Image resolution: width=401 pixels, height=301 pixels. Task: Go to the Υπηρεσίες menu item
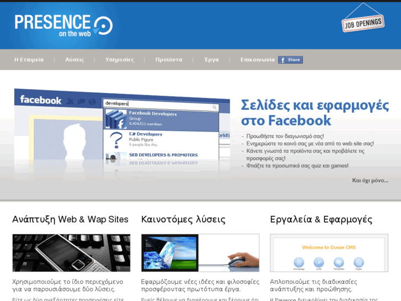pyautogui.click(x=120, y=60)
